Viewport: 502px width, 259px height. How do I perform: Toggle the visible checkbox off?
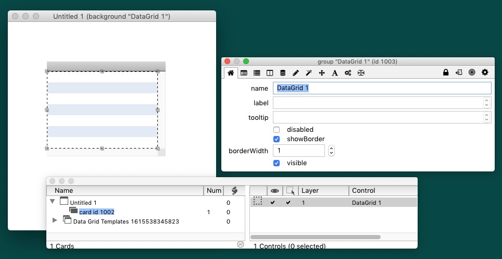click(277, 163)
